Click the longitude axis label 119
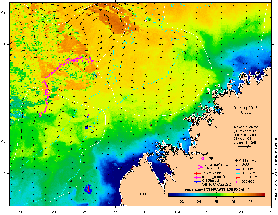Viewport: 278px width, 215px height. [22, 212]
